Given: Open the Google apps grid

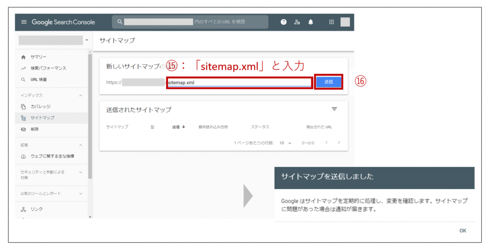Looking at the screenshot, I should pyautogui.click(x=332, y=22).
